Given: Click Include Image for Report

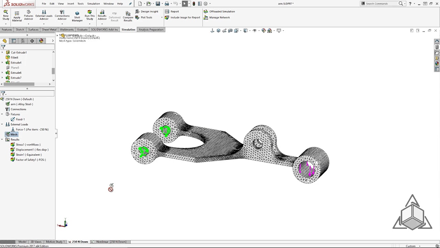Looking at the screenshot, I should pos(183,18).
